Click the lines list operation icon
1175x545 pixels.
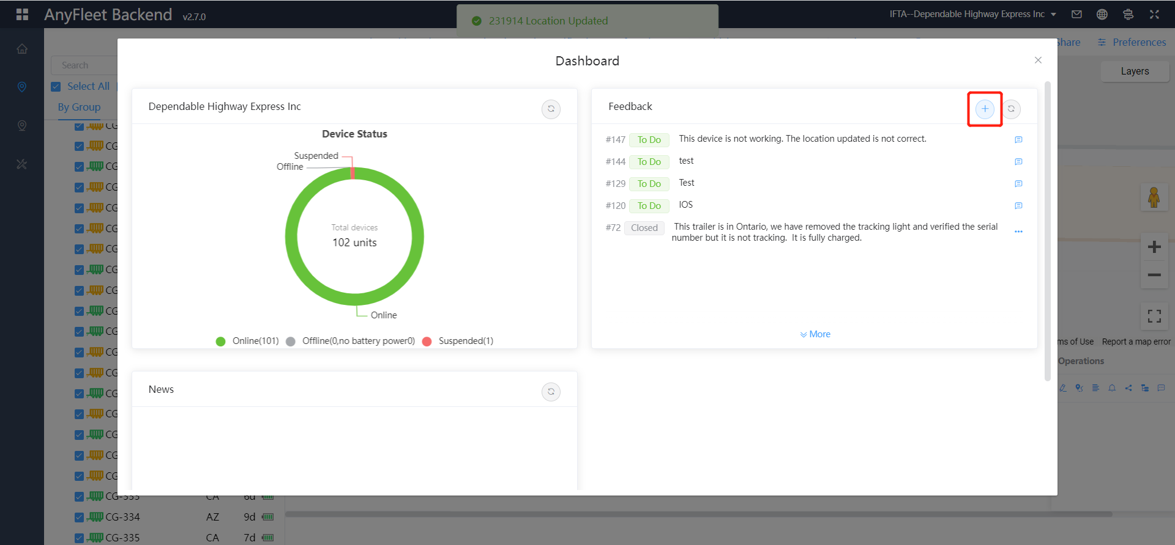(x=1095, y=388)
